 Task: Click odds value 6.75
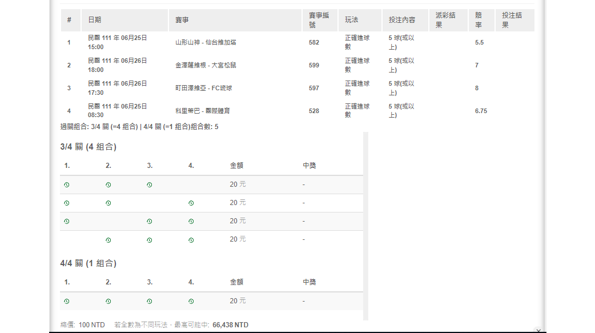pos(481,111)
